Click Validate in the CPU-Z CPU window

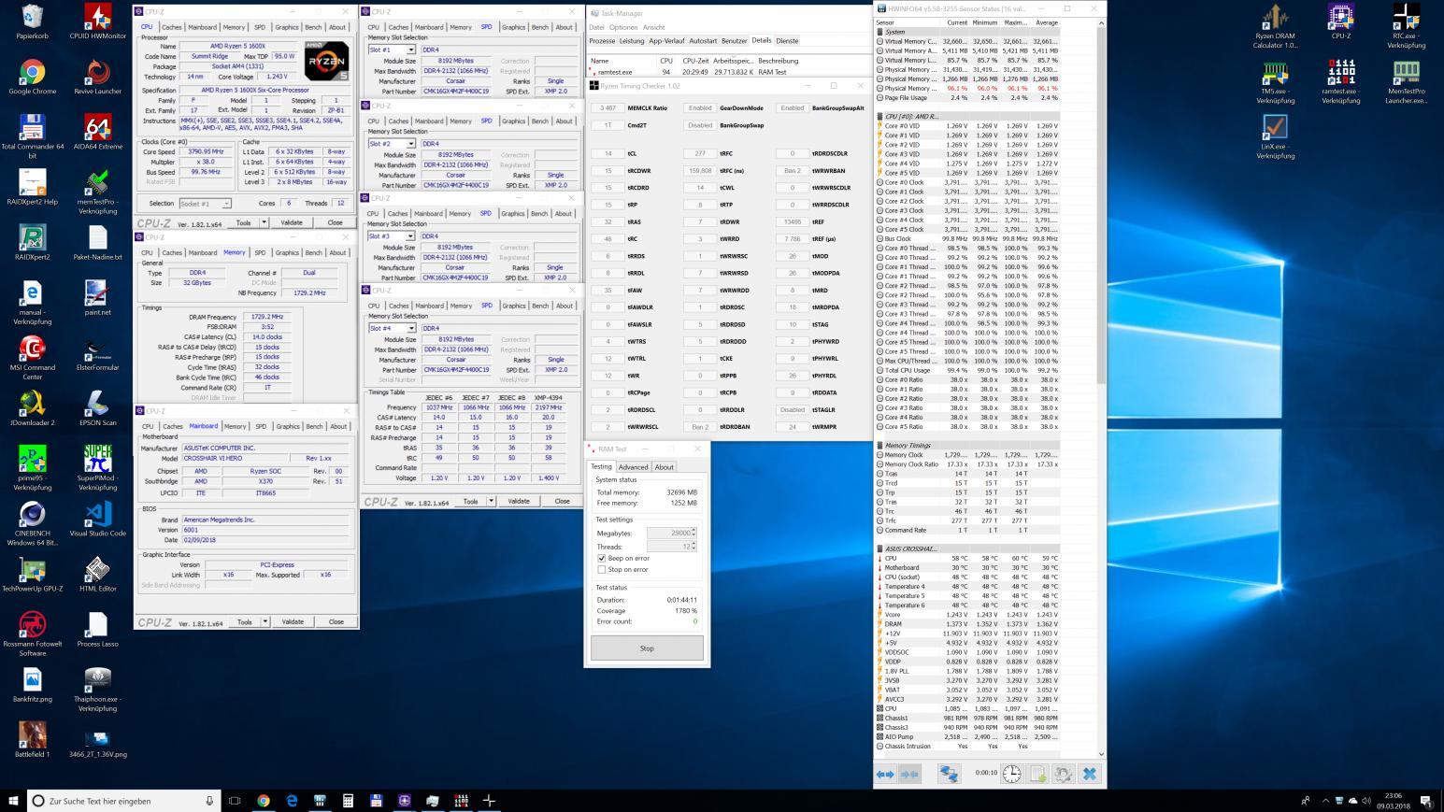click(292, 222)
